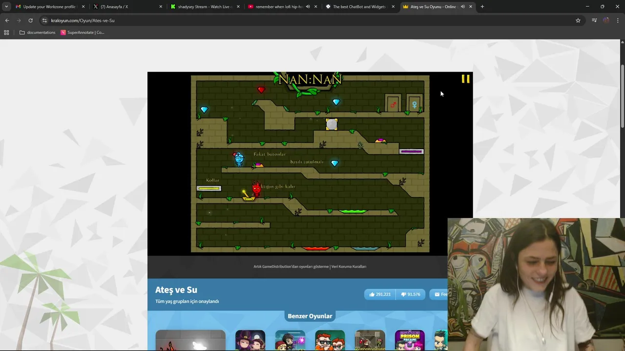This screenshot has height=351, width=625.
Task: Dislike the game with thumbs down 91.576
Action: 410,294
